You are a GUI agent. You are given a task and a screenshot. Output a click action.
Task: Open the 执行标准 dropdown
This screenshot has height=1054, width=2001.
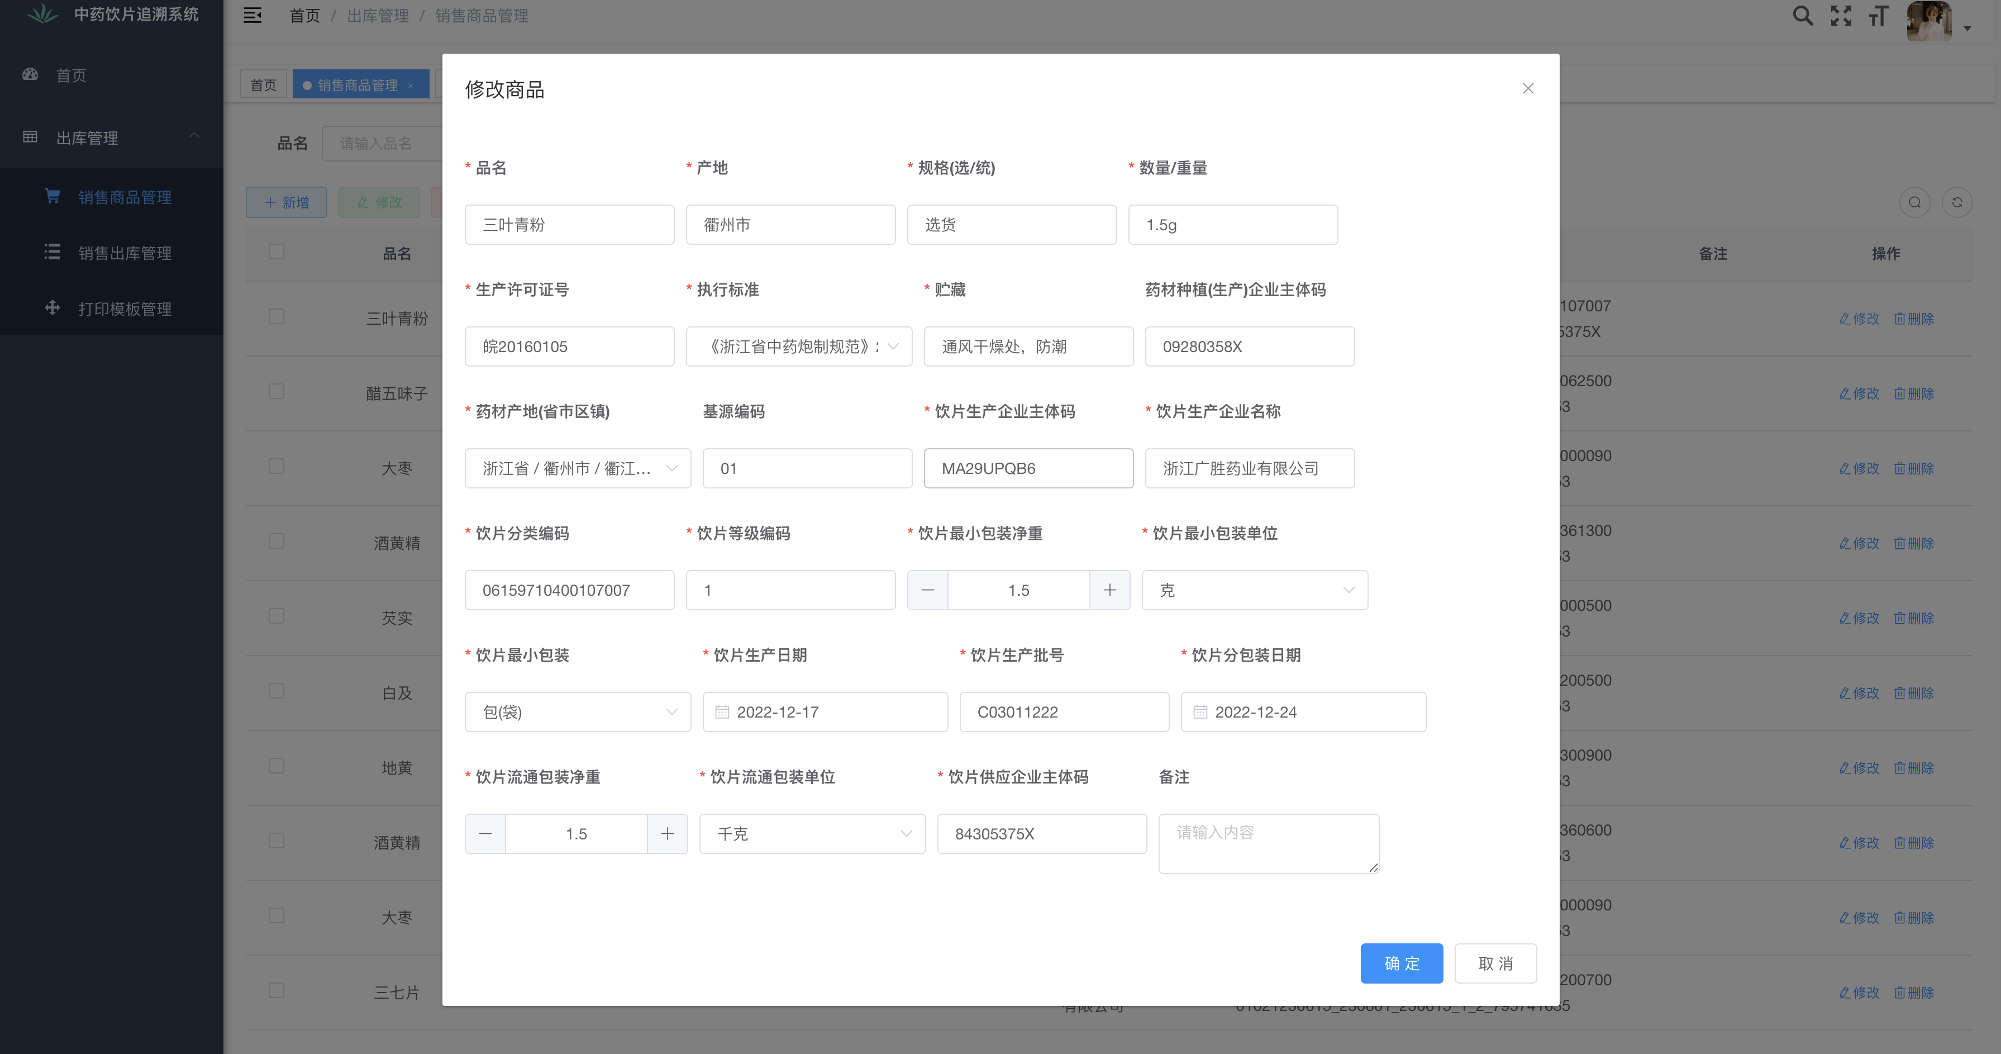[799, 346]
